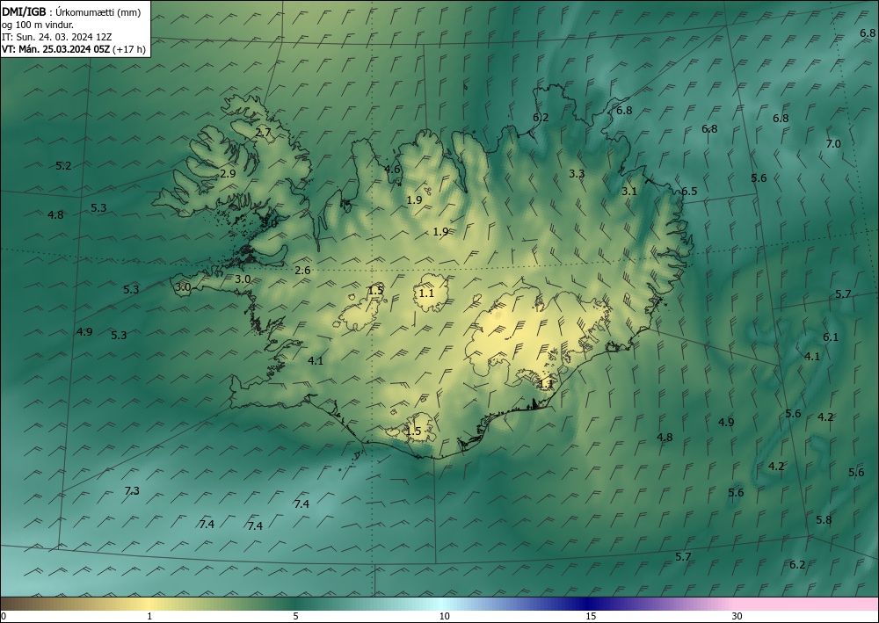Click the dark navy segment of the color scale

coord(589,604)
